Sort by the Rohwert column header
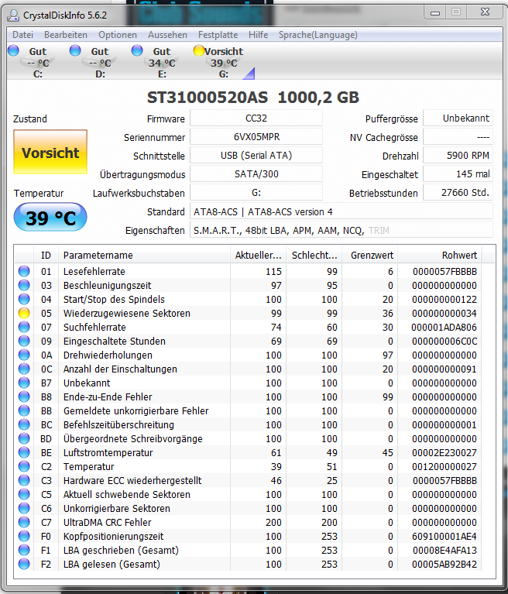This screenshot has width=508, height=594. (x=440, y=256)
